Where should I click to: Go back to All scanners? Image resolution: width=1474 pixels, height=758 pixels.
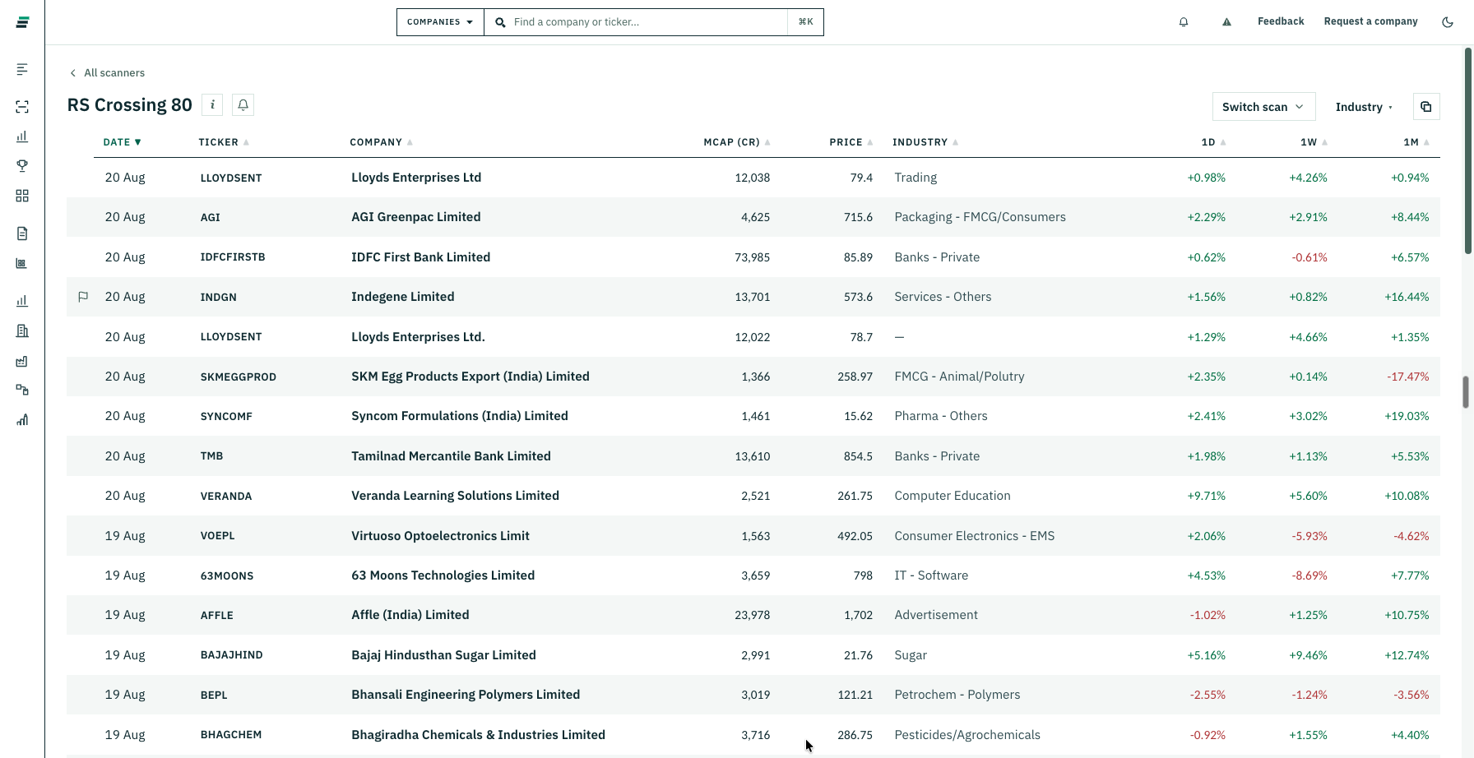[114, 73]
